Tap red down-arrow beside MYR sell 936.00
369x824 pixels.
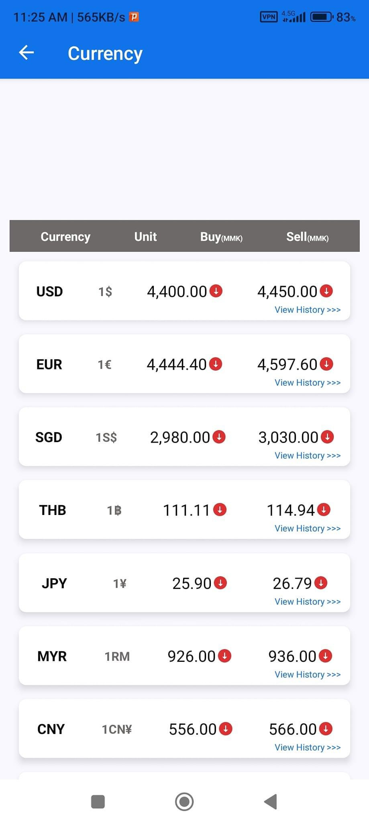325,656
